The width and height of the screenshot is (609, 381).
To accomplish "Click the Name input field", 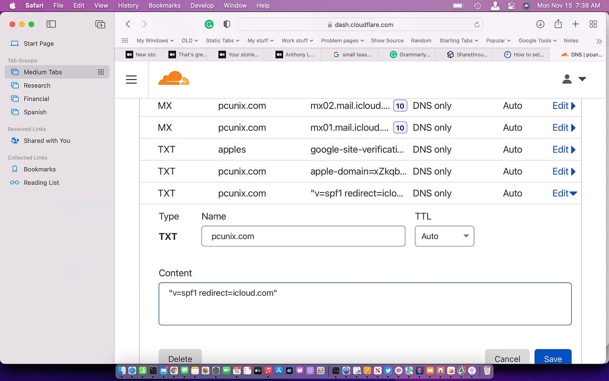I will (x=303, y=236).
